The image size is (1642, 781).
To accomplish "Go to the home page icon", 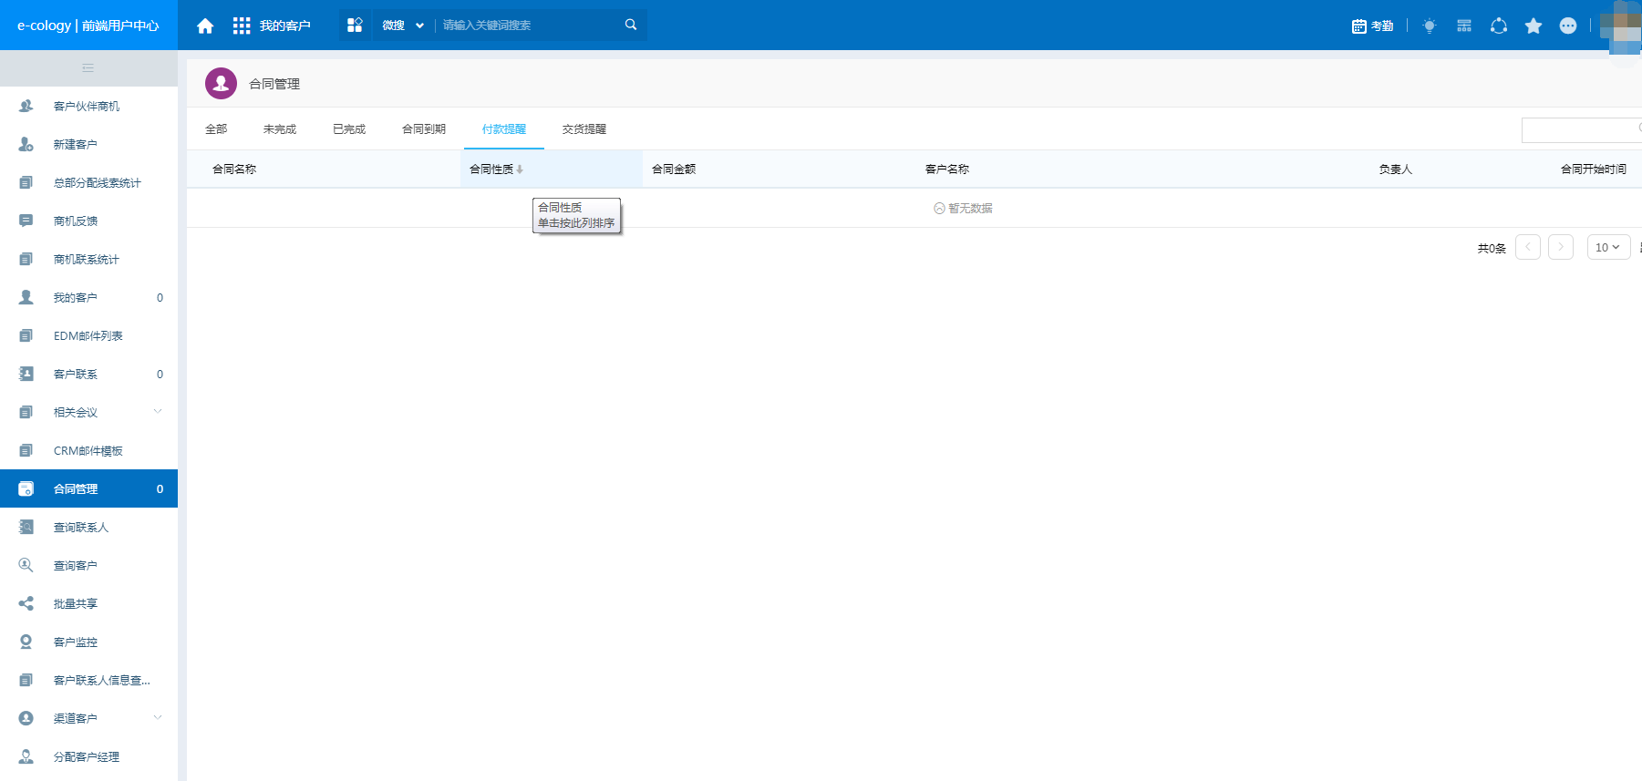I will 205,26.
